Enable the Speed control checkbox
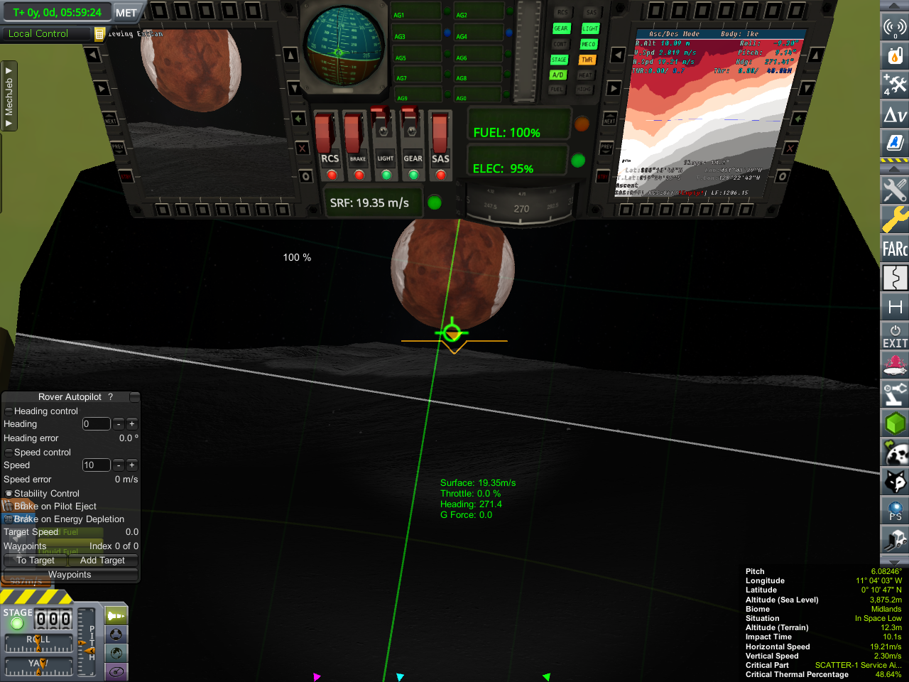Screen dimensions: 909x682 [9, 453]
